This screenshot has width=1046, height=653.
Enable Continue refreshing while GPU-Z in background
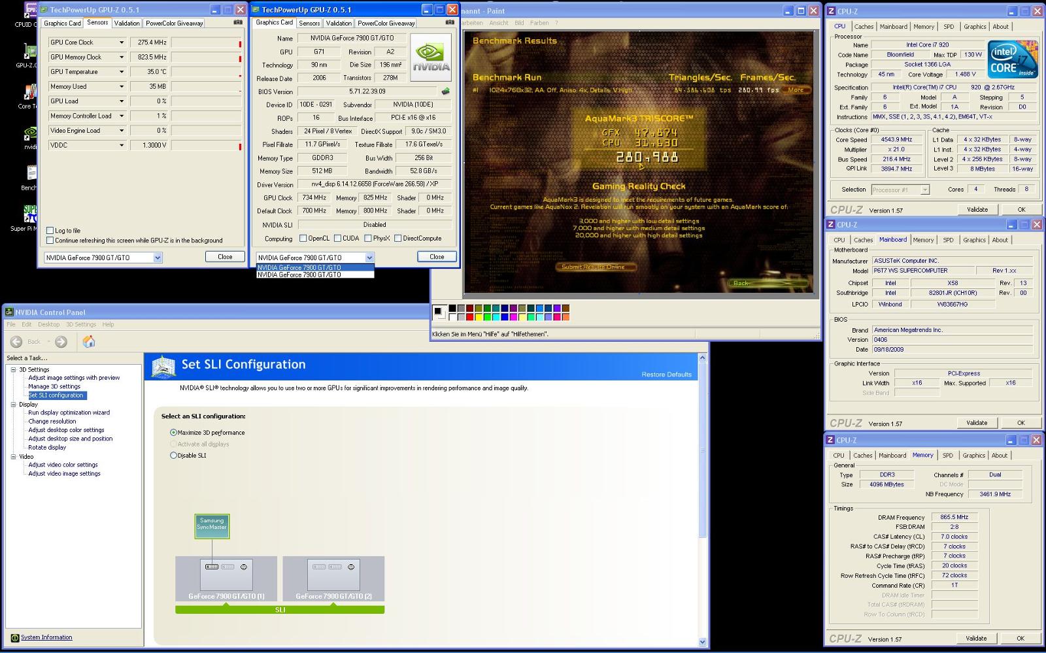coord(50,240)
